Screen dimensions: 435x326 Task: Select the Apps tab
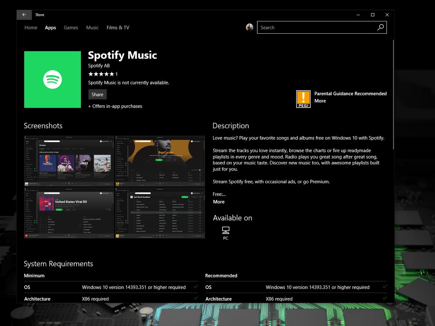tap(50, 28)
